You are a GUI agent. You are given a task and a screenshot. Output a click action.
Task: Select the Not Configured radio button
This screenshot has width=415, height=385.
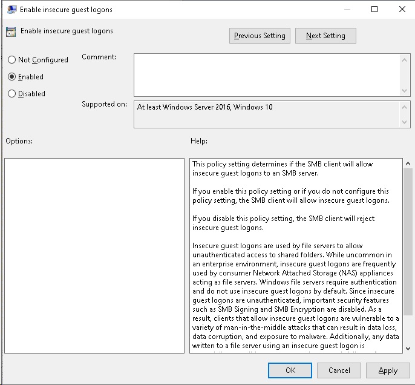point(11,60)
